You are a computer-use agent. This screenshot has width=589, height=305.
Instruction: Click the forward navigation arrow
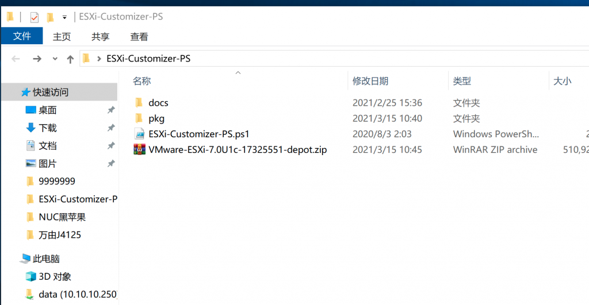[37, 59]
